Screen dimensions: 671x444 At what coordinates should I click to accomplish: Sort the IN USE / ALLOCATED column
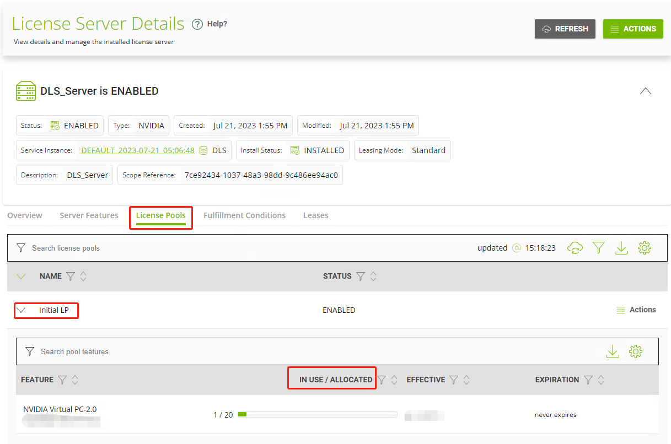[394, 380]
